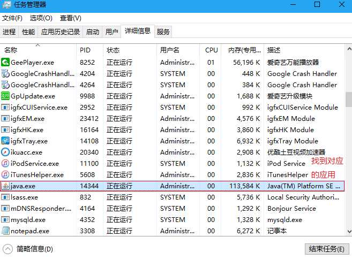Click the iPodService.exe icon
The image size is (352, 260).
coord(5,163)
